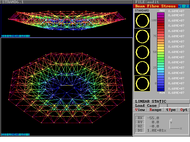Screen dimensions: 190x142
Task: Click the RX rotation button
Action: (x=140, y=118)
